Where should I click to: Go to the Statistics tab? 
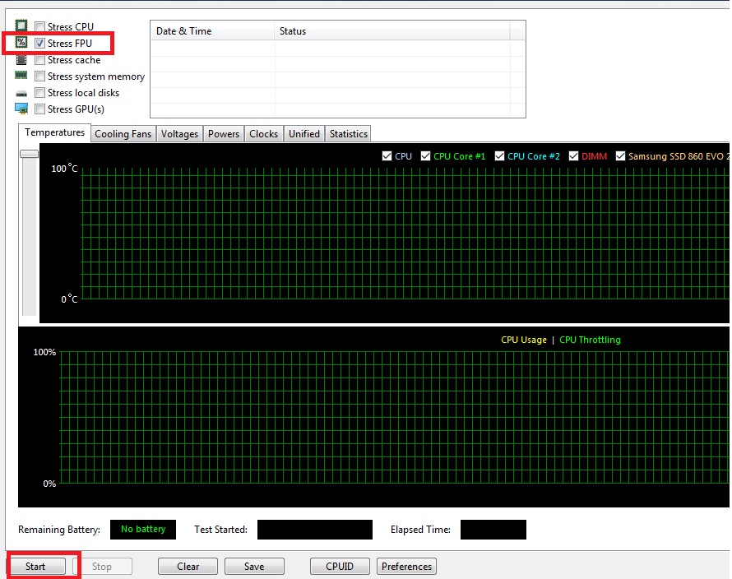coord(348,134)
